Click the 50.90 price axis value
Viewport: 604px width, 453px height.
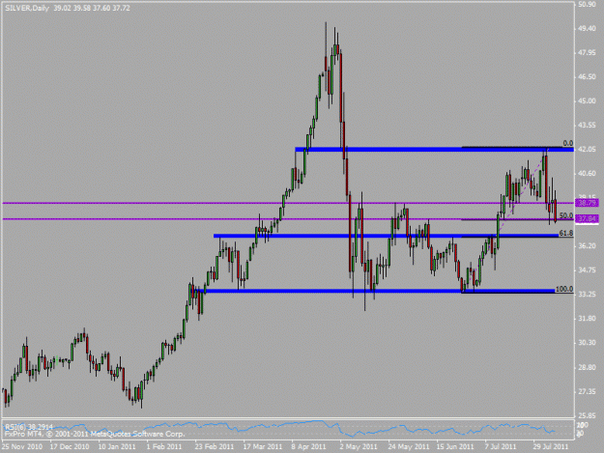coord(587,5)
